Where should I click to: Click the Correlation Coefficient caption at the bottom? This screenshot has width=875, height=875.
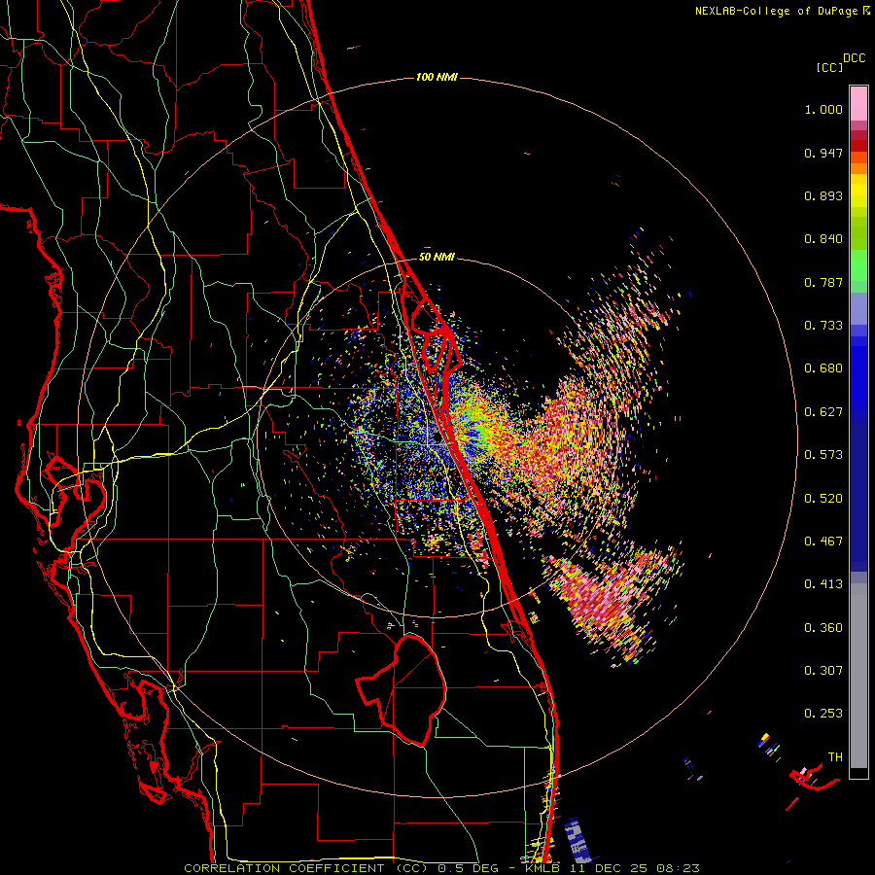[x=441, y=868]
